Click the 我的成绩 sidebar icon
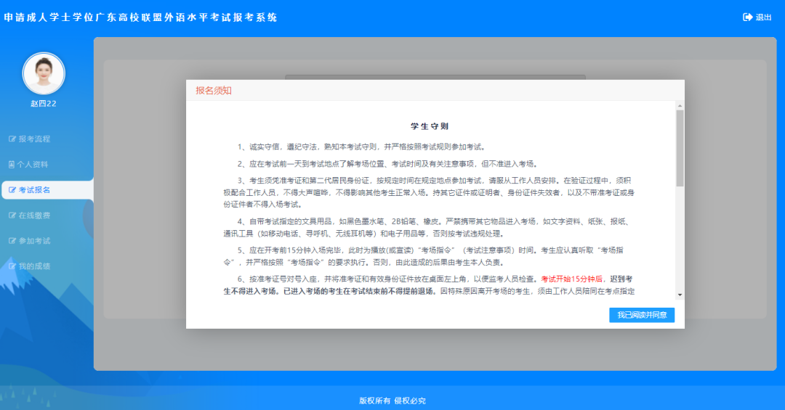 click(12, 266)
